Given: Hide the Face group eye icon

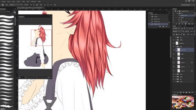Looking at the screenshot, I should point(174,74).
